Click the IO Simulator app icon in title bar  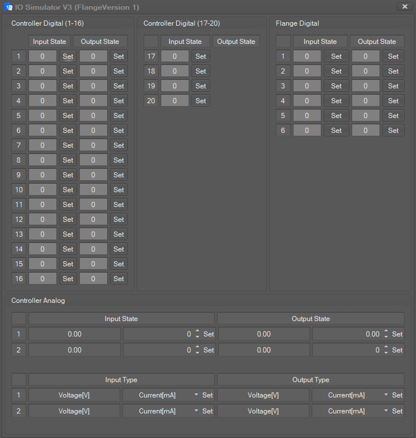pyautogui.click(x=9, y=7)
